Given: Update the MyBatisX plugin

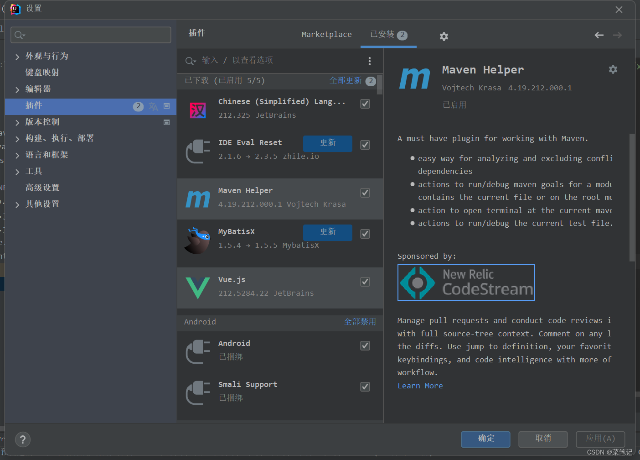Looking at the screenshot, I should click(x=327, y=232).
